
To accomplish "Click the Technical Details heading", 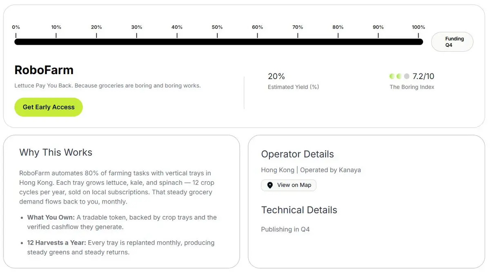I will 299,210.
